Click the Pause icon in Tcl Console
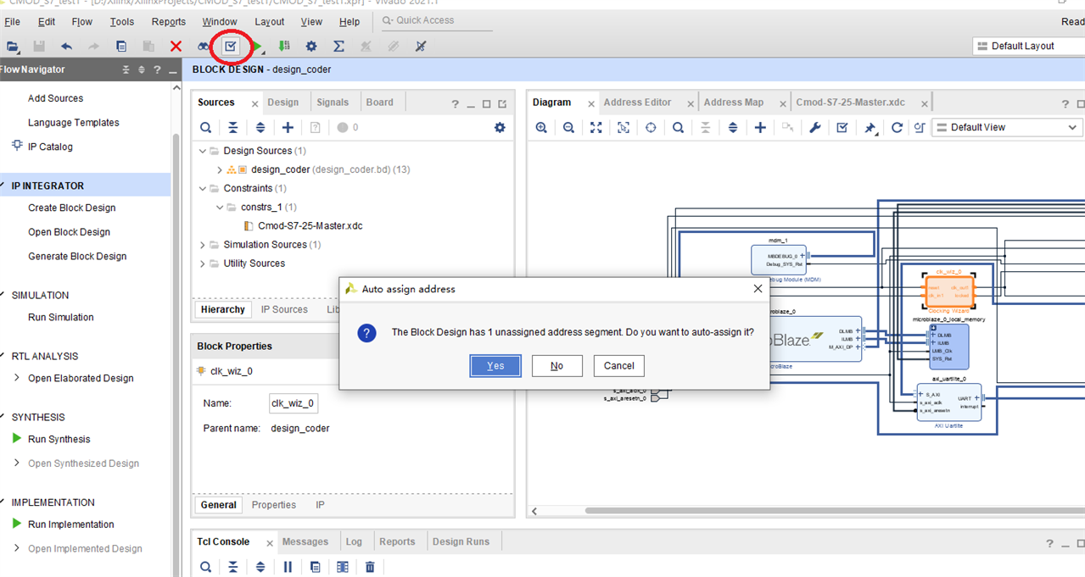Screen dimensions: 1085x577 [288, 567]
